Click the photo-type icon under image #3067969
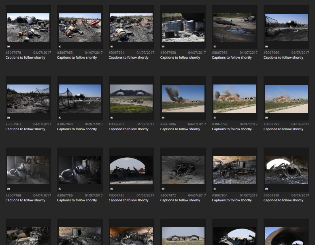Screen dimensions: 315x245 [266, 46]
